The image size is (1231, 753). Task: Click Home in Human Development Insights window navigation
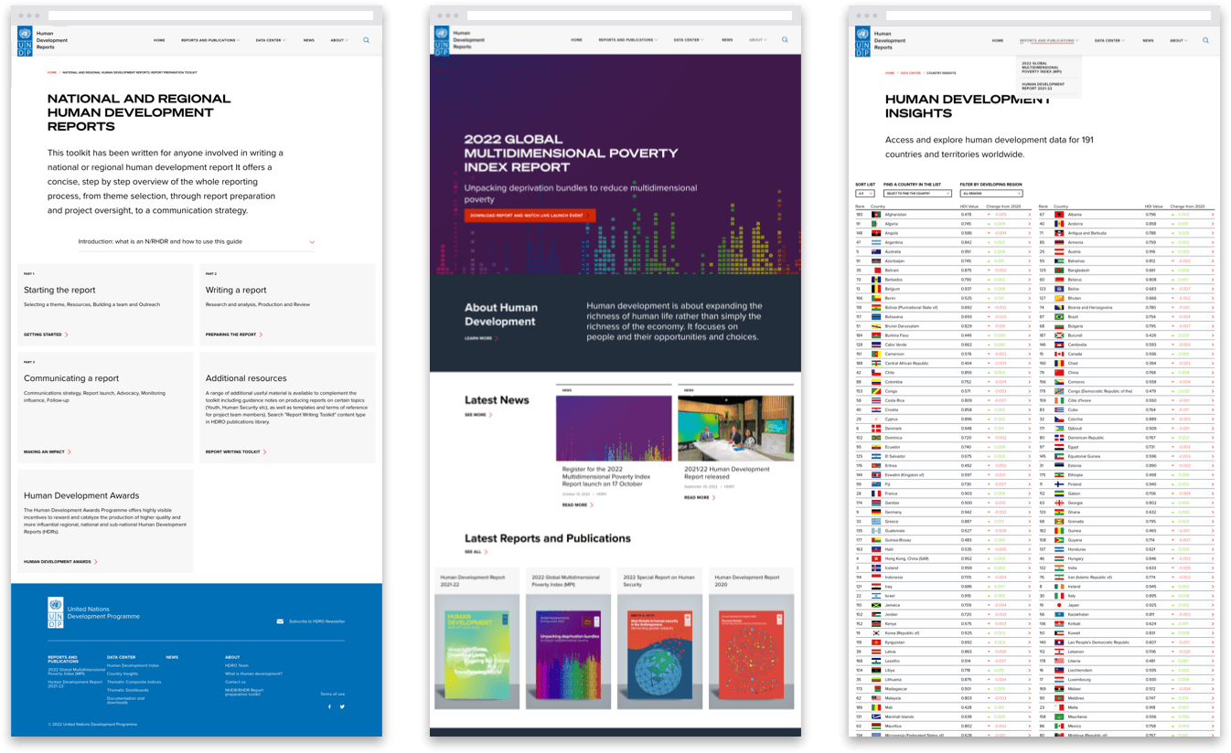point(1000,40)
